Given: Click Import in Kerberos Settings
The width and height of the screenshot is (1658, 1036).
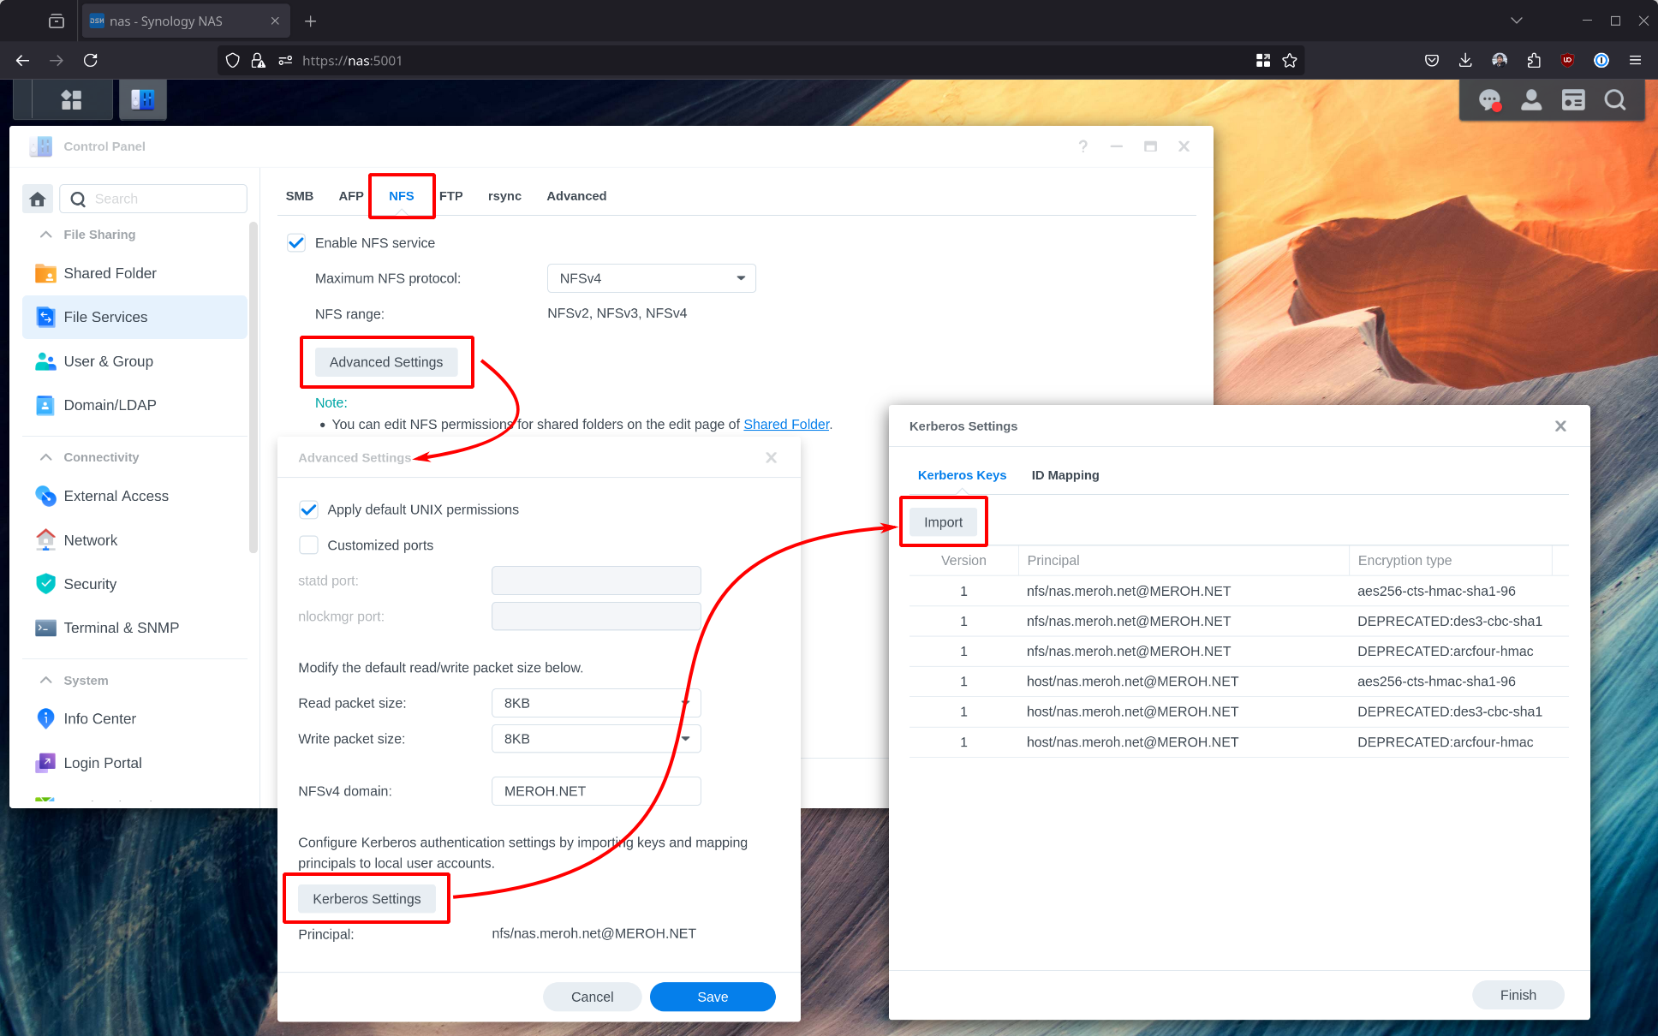Looking at the screenshot, I should pos(942,521).
